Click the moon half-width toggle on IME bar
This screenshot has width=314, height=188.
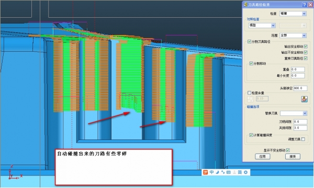click(x=217, y=172)
